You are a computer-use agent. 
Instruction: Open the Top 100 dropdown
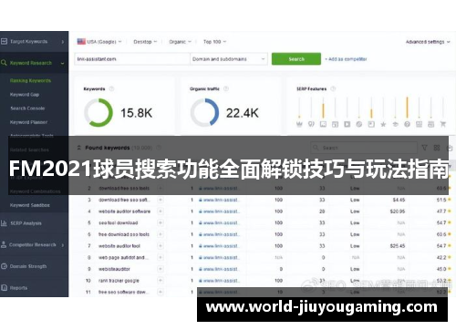[x=214, y=42]
